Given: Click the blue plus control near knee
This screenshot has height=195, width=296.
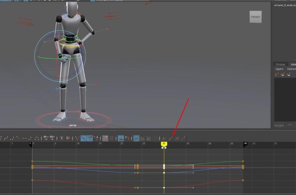Looking at the screenshot, I should pyautogui.click(x=57, y=88).
